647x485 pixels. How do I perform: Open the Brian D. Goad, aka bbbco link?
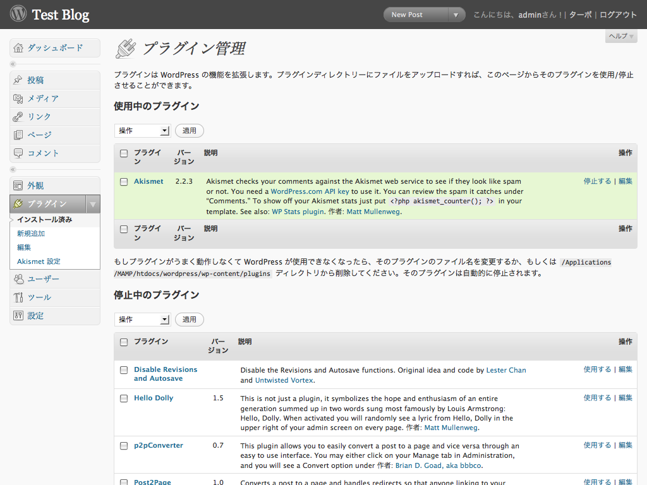tap(438, 465)
